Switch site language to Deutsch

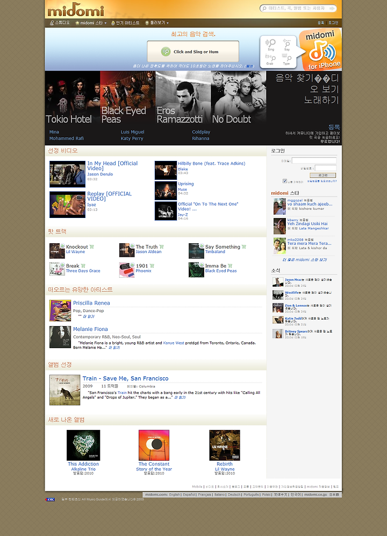(x=234, y=495)
